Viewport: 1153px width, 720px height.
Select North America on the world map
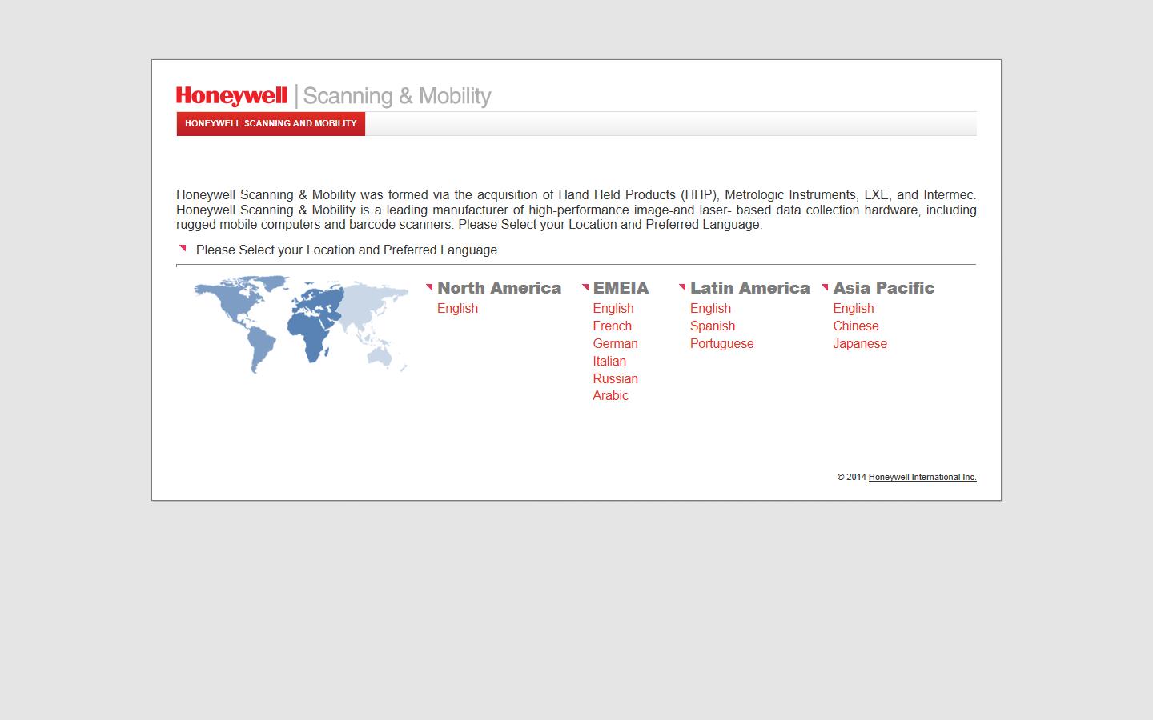[x=236, y=300]
